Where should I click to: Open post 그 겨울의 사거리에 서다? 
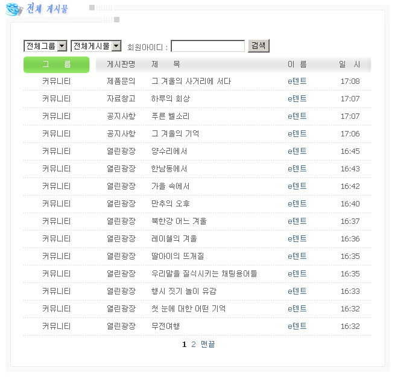pyautogui.click(x=191, y=81)
